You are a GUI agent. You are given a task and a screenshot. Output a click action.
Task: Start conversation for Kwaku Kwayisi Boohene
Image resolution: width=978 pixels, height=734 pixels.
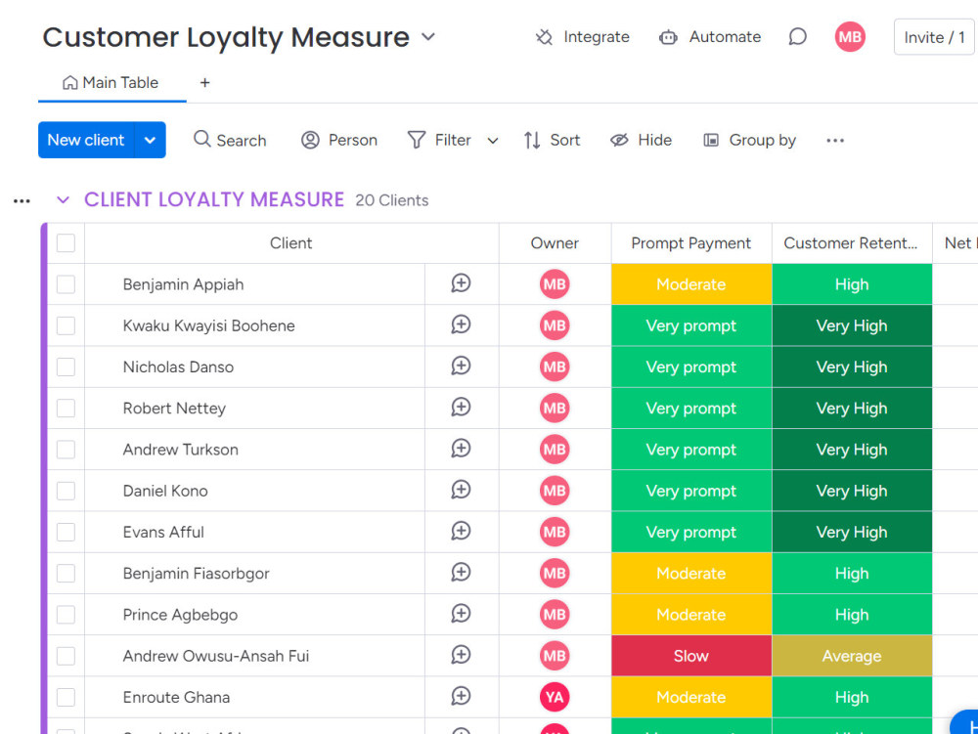[x=461, y=324]
